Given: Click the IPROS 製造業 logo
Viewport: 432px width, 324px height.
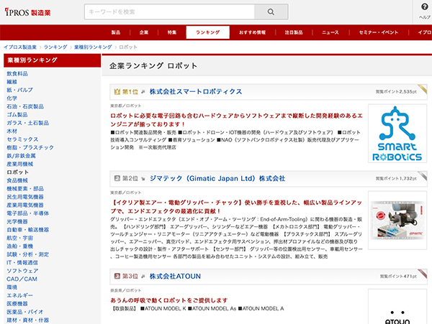Looking at the screenshot, I should tap(27, 12).
